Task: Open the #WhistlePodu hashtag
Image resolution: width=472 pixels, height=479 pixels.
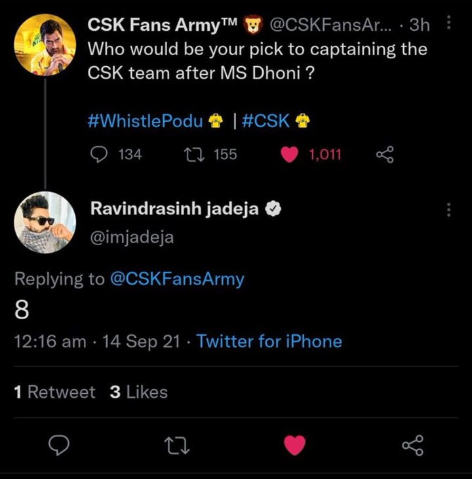Action: pyautogui.click(x=145, y=121)
